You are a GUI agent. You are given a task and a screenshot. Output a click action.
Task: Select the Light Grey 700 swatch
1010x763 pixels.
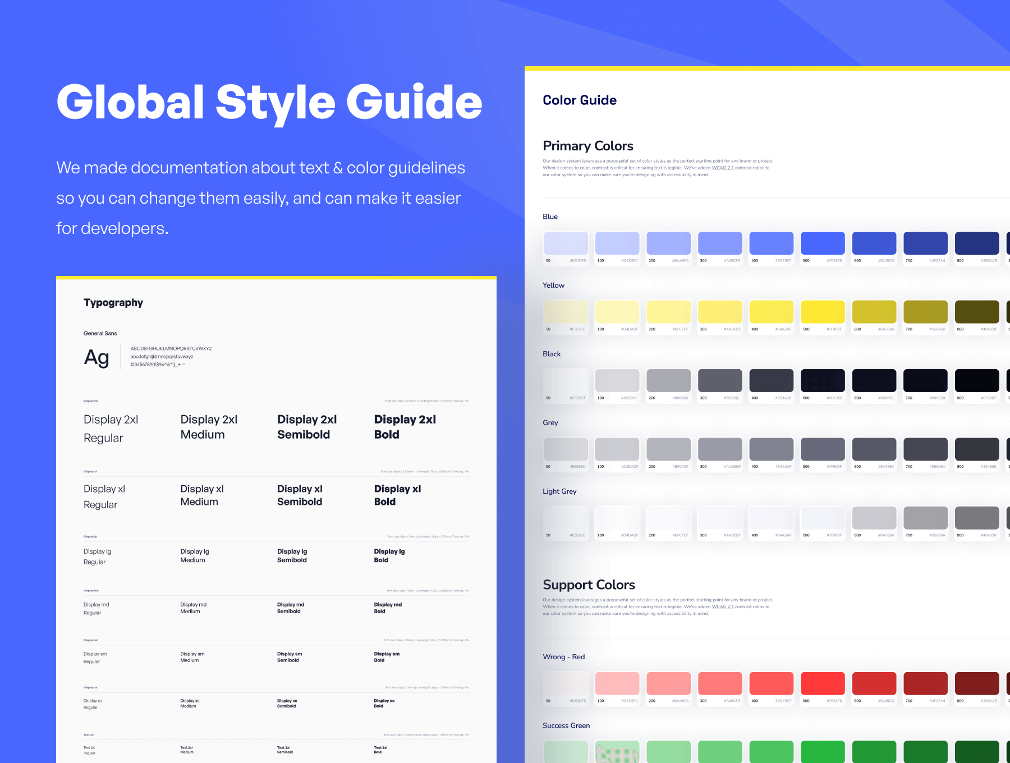pyautogui.click(x=925, y=518)
